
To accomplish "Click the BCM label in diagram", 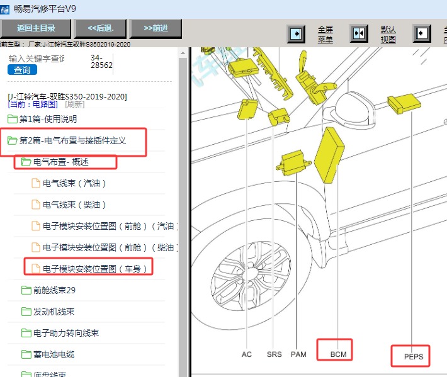I will click(x=338, y=354).
